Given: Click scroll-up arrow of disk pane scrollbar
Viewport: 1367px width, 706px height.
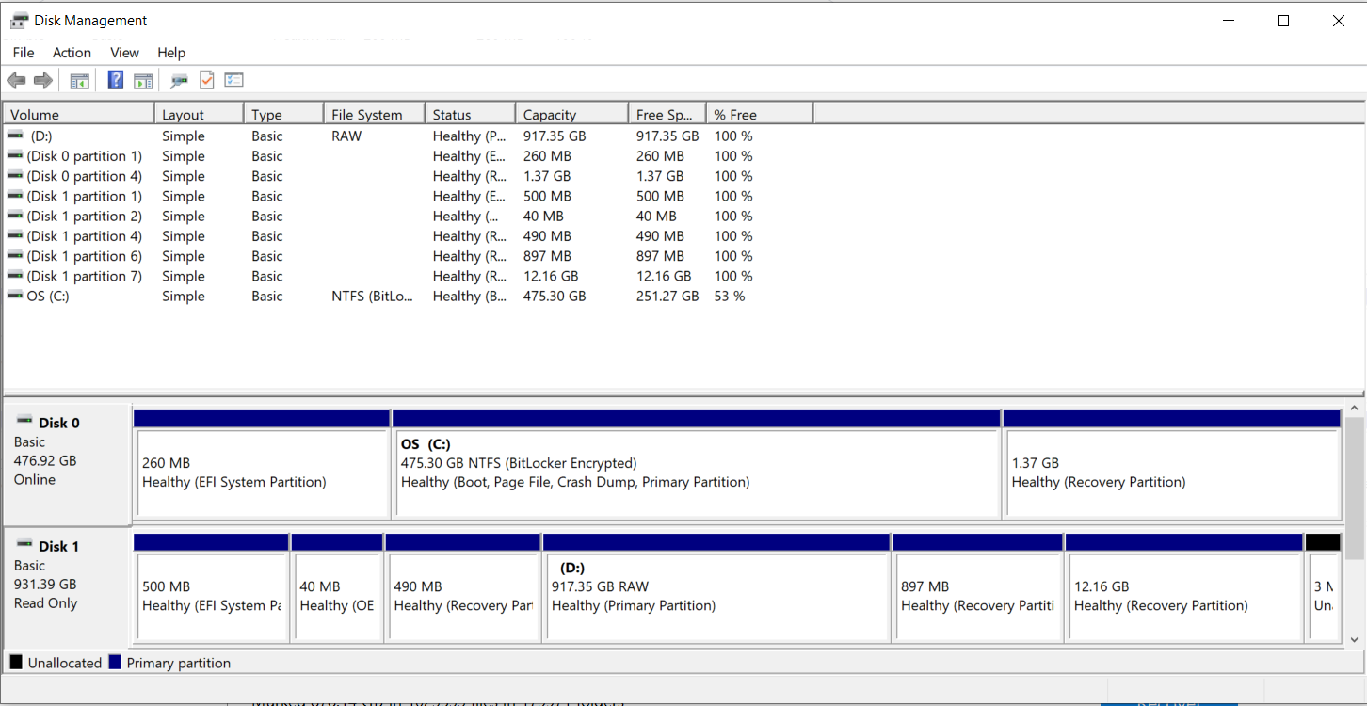Looking at the screenshot, I should click(1355, 409).
